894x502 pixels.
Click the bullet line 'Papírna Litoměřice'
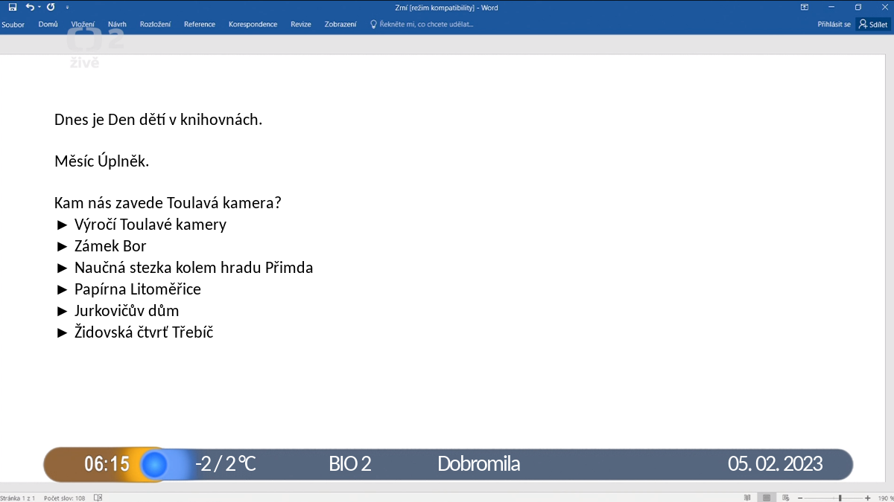(128, 289)
